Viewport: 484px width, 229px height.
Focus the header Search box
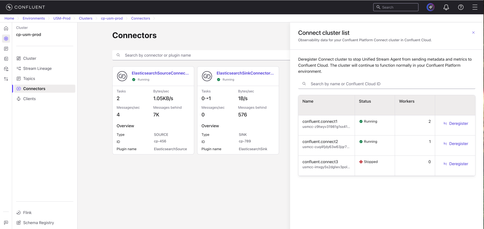click(396, 7)
